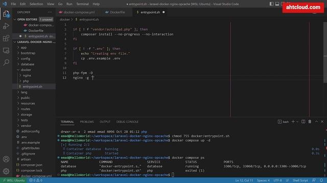327x183 pixels.
Task: Open terminal launch profile dropdown
Action: pyautogui.click(x=297, y=121)
